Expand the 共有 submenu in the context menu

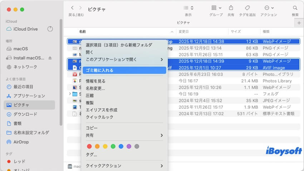click(124, 135)
